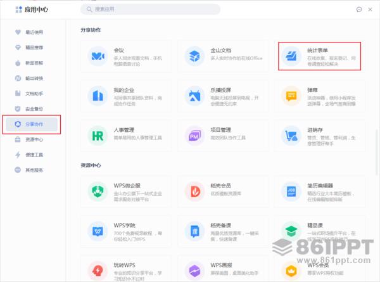Open 便捷工具 sidebar category
Screen dimensions: 380x282
(x=32, y=155)
